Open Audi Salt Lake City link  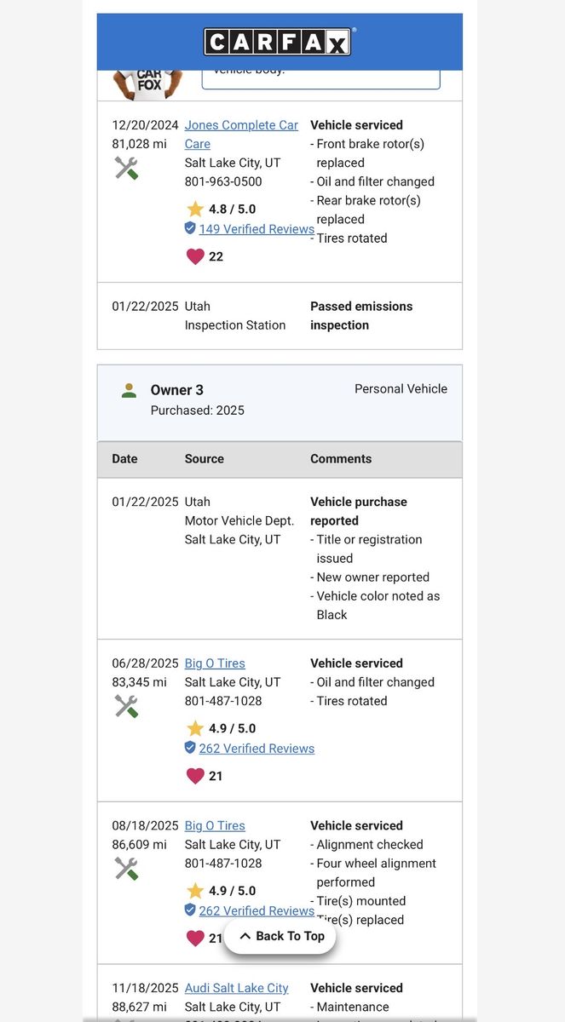[x=236, y=988]
